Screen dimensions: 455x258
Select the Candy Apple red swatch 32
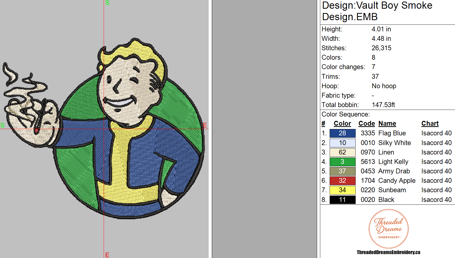(342, 180)
